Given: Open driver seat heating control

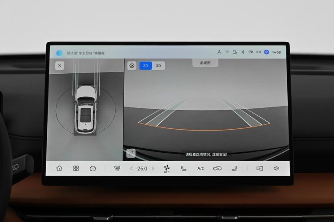Looking at the screenshot, I should point(184,168).
